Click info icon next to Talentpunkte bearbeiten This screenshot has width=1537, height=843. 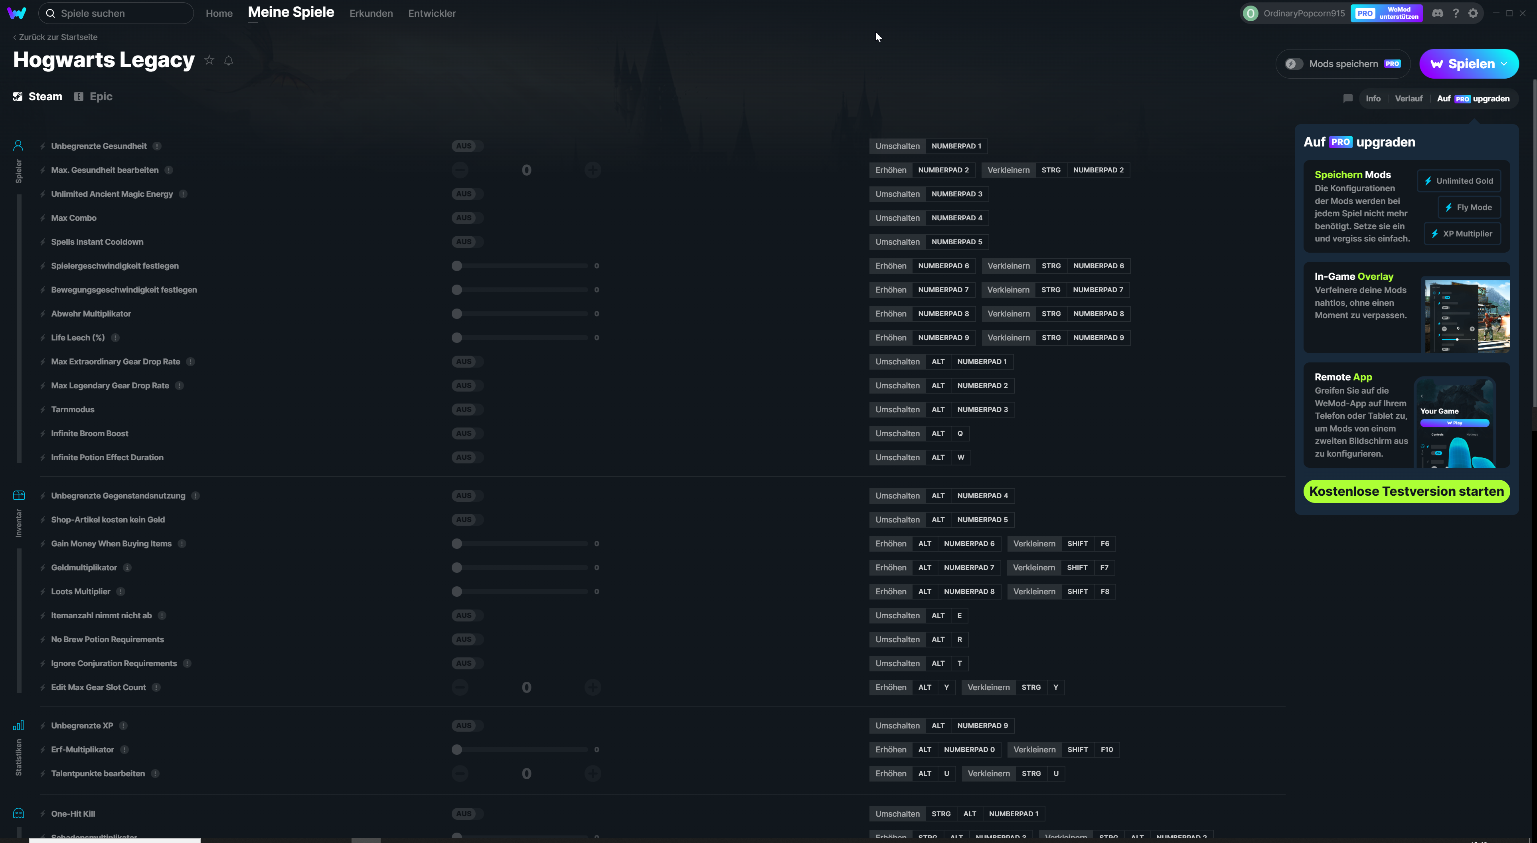pyautogui.click(x=155, y=774)
